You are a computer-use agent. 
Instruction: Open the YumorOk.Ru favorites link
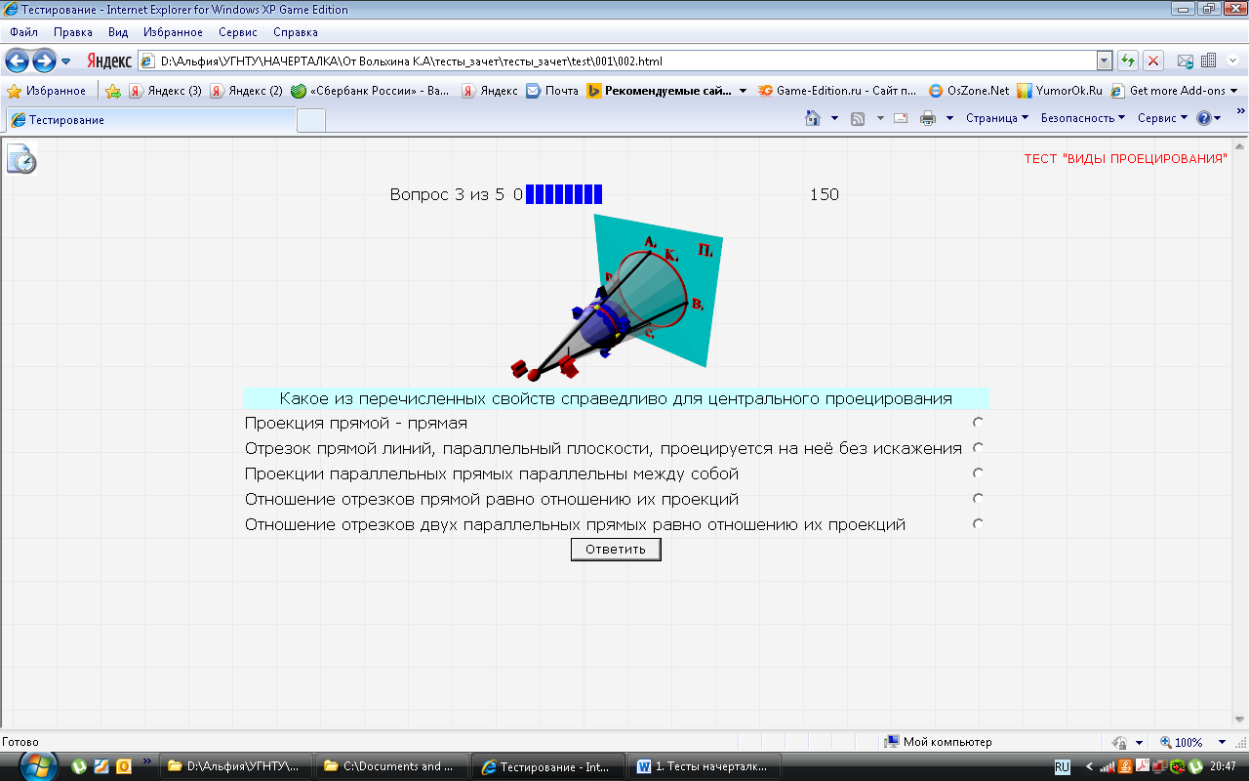[x=1059, y=91]
